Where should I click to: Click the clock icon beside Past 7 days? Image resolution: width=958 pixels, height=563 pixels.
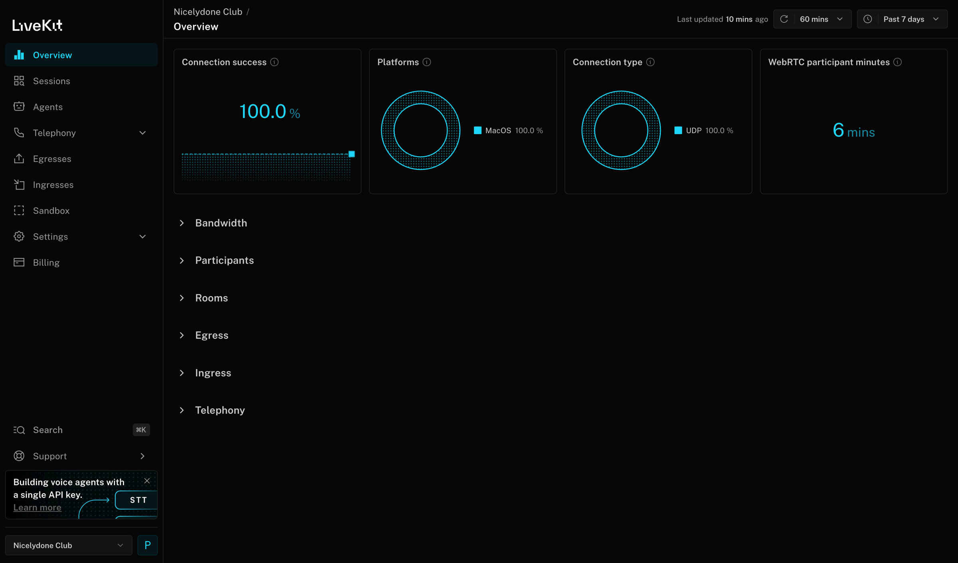click(867, 19)
